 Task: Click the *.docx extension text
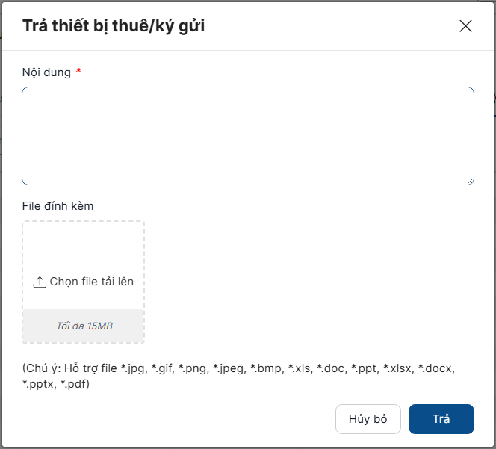coord(435,369)
